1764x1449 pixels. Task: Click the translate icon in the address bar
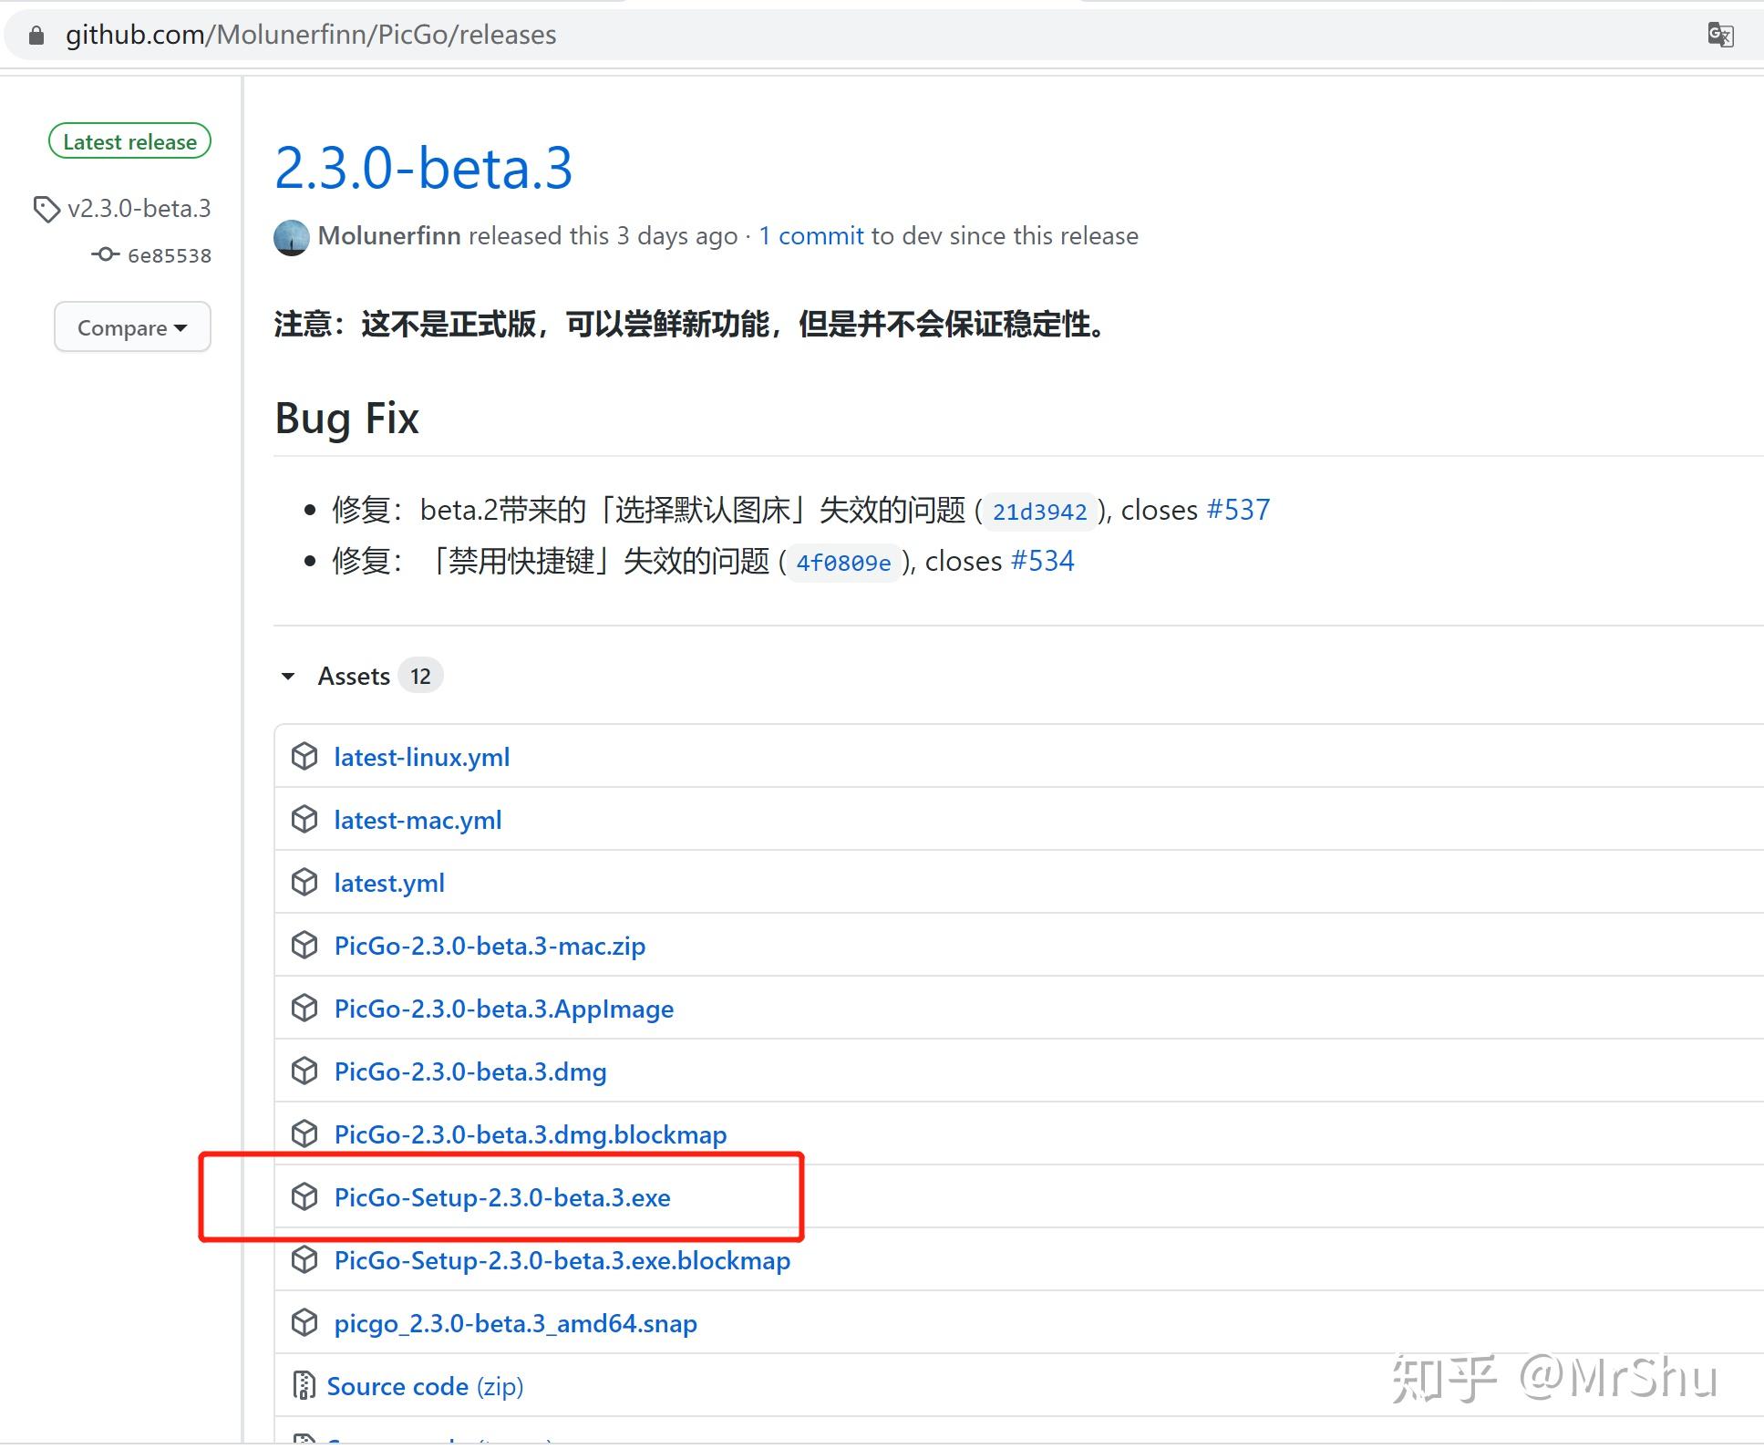click(1721, 35)
